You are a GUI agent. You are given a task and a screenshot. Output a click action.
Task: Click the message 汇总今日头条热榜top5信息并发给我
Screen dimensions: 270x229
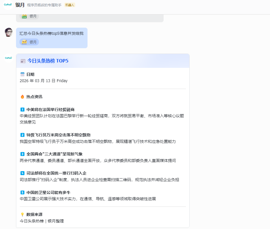[x=51, y=33]
